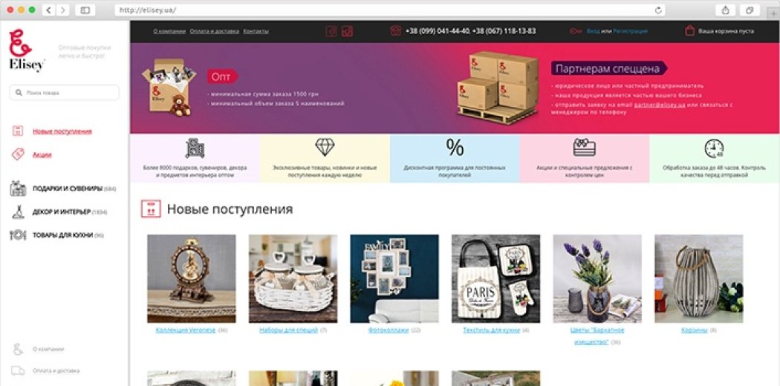Select ПОДАРКИ И СУВЕНИРЫ category
The image size is (780, 386).
click(68, 189)
